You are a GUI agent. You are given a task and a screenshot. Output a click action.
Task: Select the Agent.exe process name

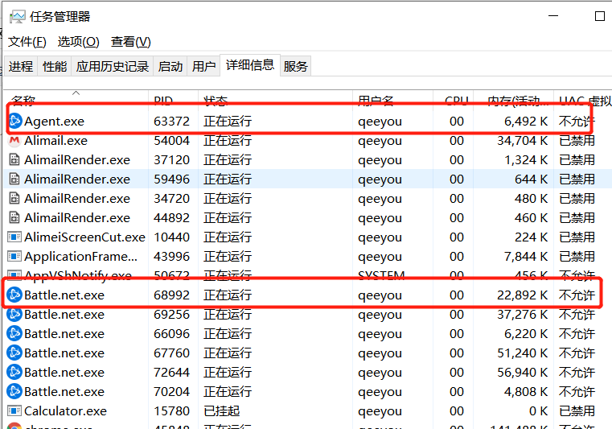click(54, 121)
